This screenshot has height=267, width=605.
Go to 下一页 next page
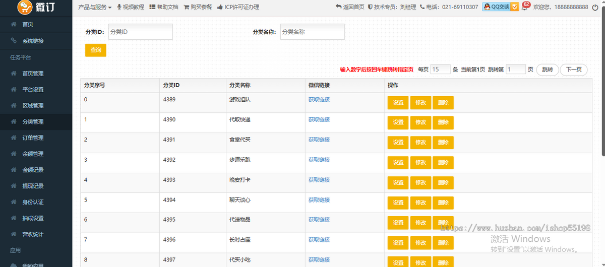pyautogui.click(x=574, y=70)
